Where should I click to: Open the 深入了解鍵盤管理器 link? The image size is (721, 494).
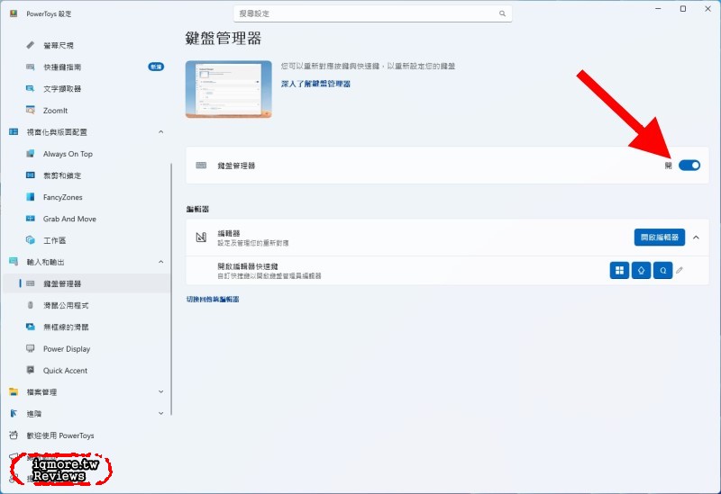point(315,84)
